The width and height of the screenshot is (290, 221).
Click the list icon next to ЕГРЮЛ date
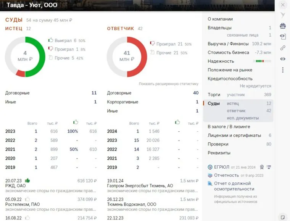pos(269,167)
